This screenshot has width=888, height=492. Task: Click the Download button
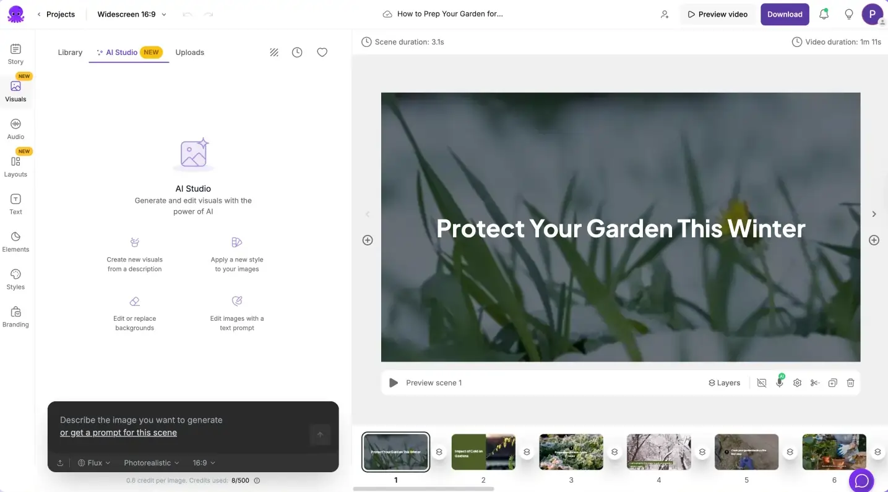(x=785, y=14)
